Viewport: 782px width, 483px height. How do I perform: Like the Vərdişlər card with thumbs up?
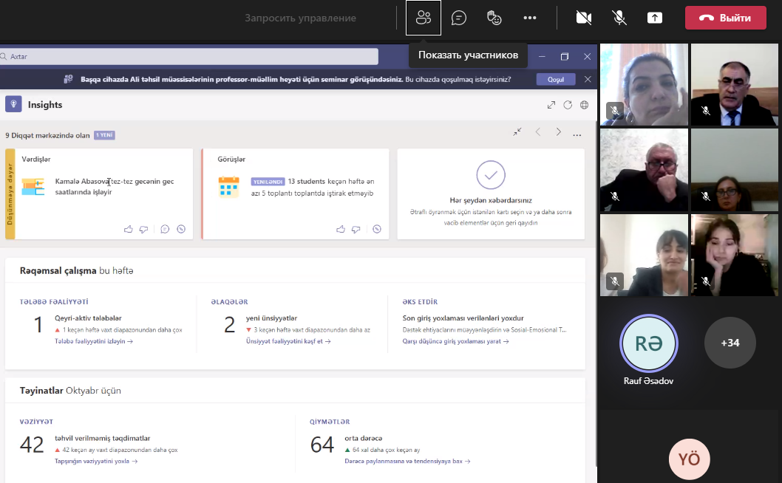pyautogui.click(x=129, y=229)
